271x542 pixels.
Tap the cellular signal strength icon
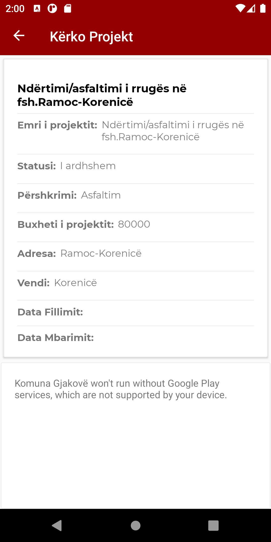pos(251,9)
